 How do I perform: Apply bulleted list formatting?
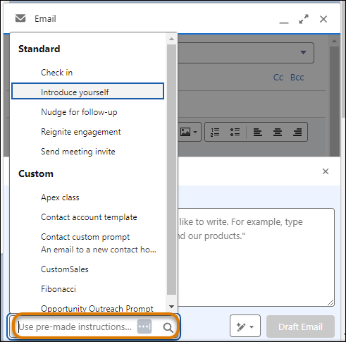pos(235,132)
